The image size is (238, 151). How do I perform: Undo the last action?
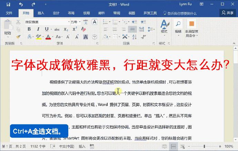(21, 4)
